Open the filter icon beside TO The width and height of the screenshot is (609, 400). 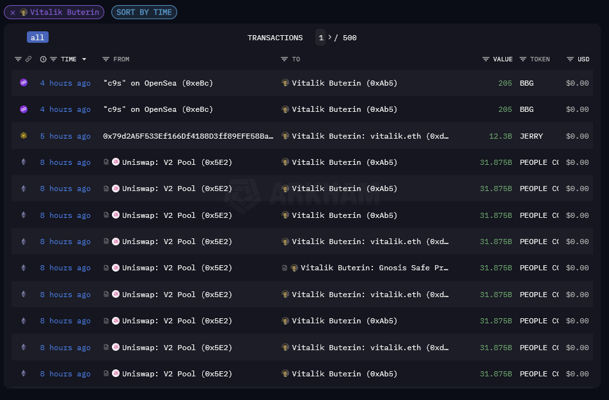[x=284, y=59]
